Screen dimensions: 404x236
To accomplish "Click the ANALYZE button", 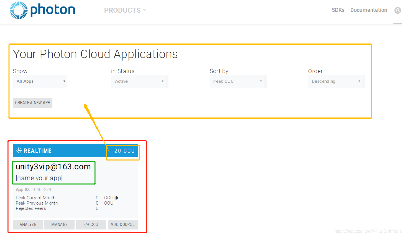I will (28, 224).
